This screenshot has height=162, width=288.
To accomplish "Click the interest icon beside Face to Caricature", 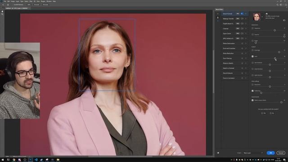I will (x=242, y=78).
